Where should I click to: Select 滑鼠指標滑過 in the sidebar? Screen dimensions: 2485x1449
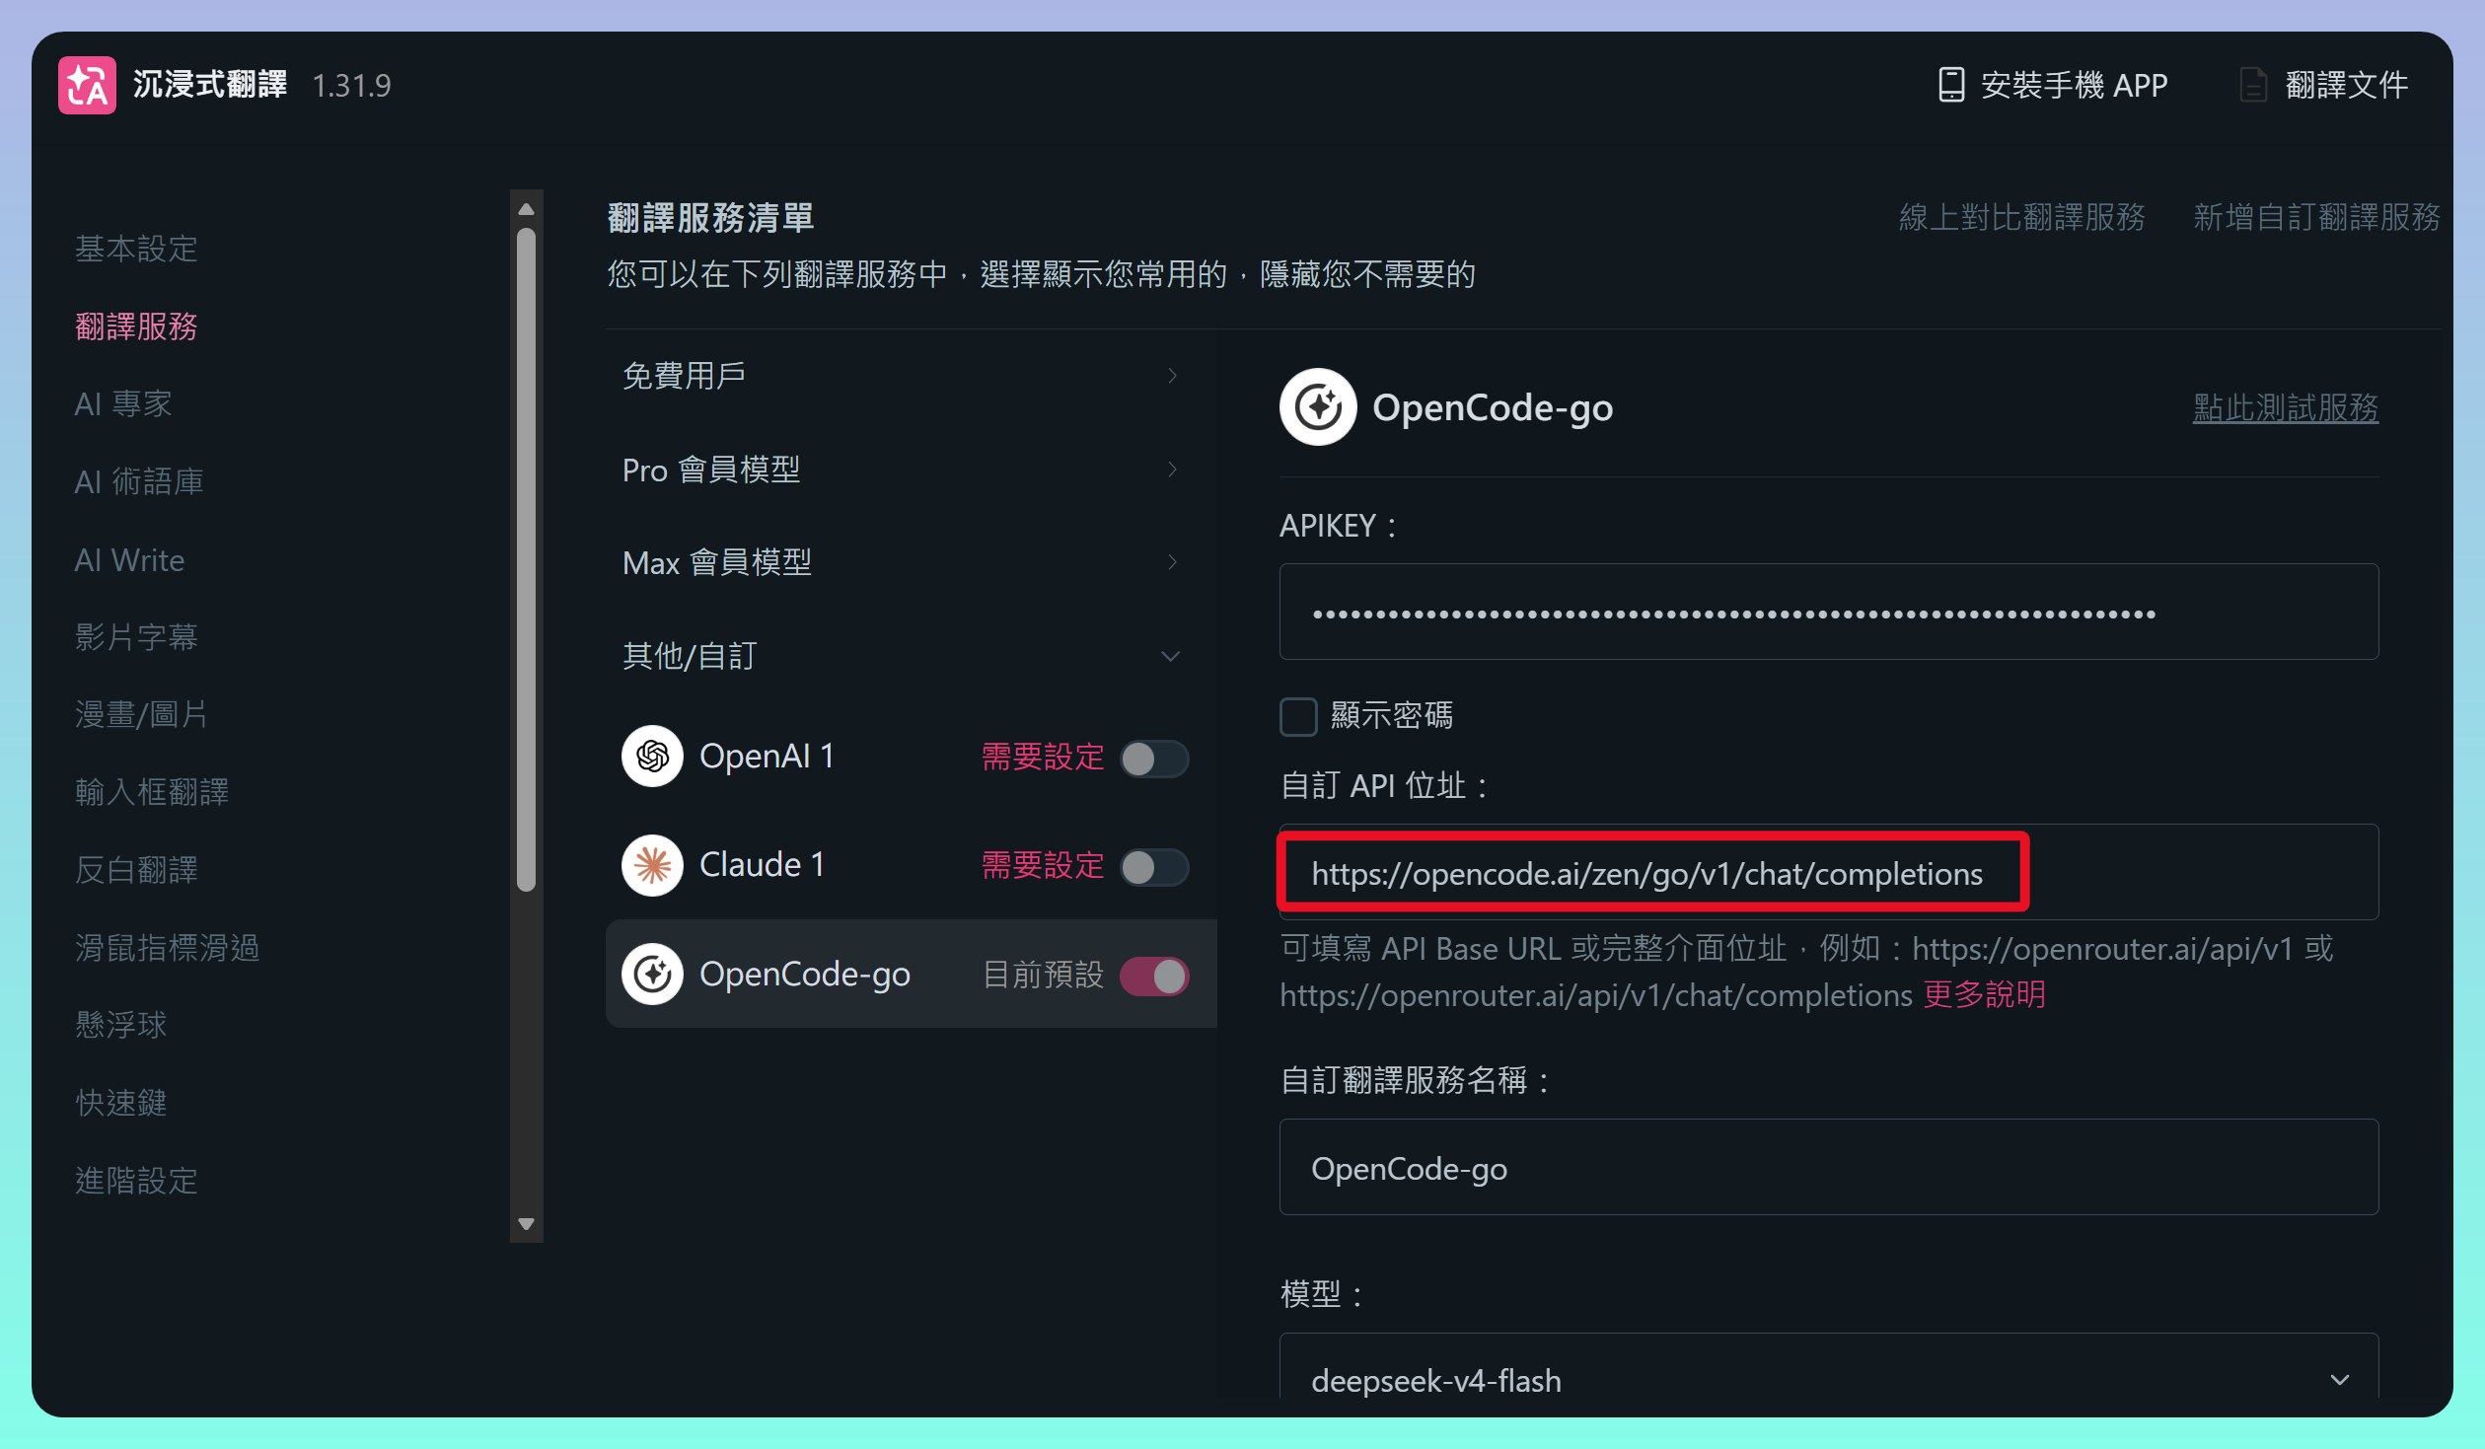[167, 947]
